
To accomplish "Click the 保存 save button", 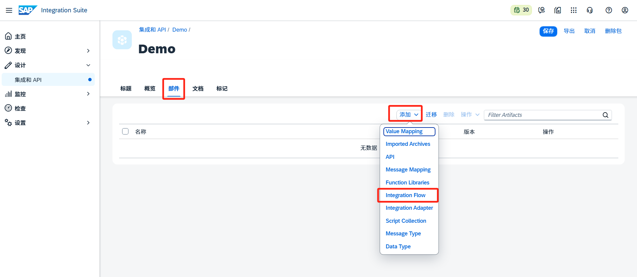I will pyautogui.click(x=548, y=31).
